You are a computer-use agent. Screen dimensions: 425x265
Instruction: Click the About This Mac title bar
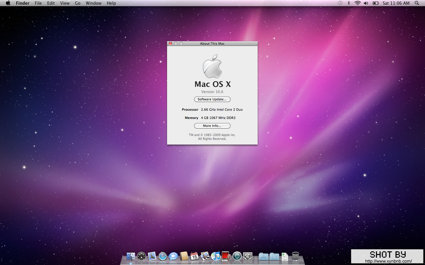click(212, 44)
